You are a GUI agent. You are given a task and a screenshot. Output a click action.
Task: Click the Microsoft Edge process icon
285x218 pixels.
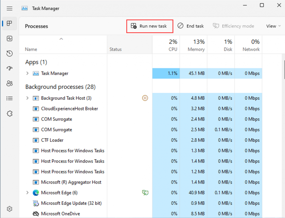(36, 193)
